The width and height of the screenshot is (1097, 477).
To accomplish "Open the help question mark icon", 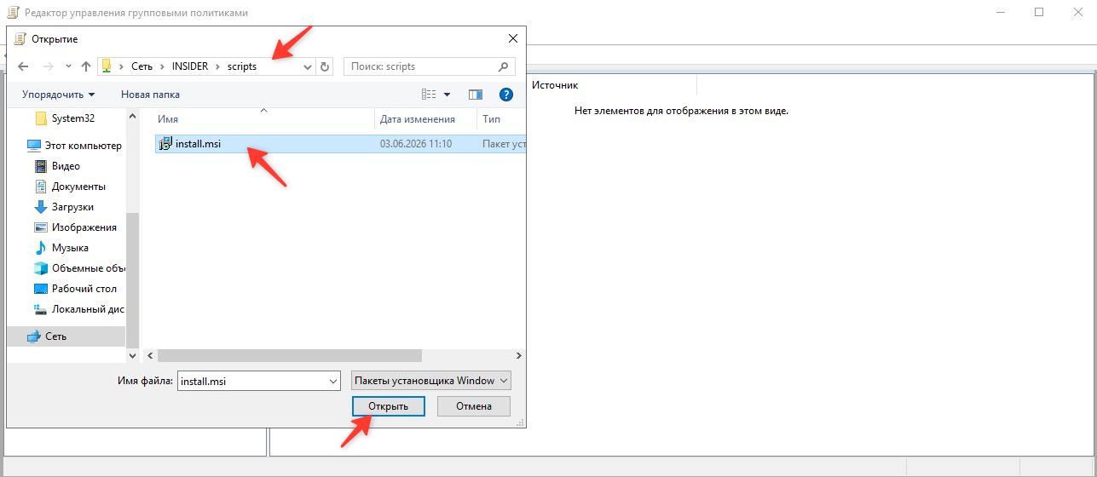I will tap(505, 95).
